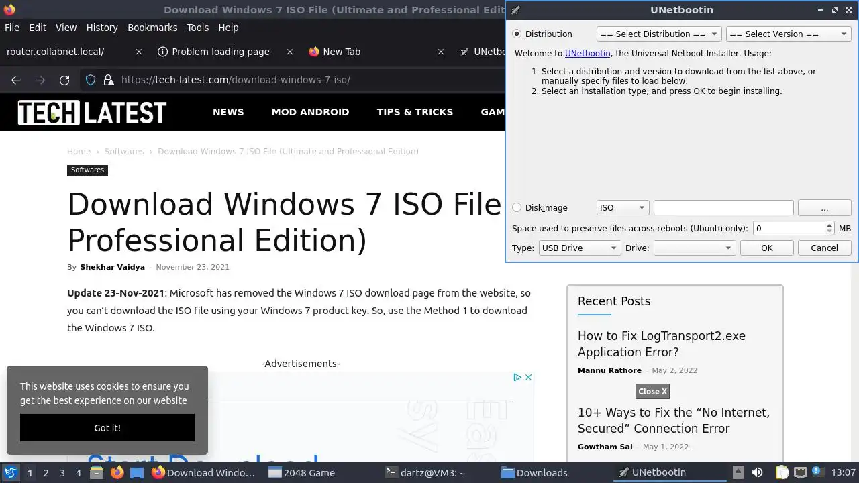The height and width of the screenshot is (483, 859).
Task: Open the volume control in system tray
Action: pos(757,472)
